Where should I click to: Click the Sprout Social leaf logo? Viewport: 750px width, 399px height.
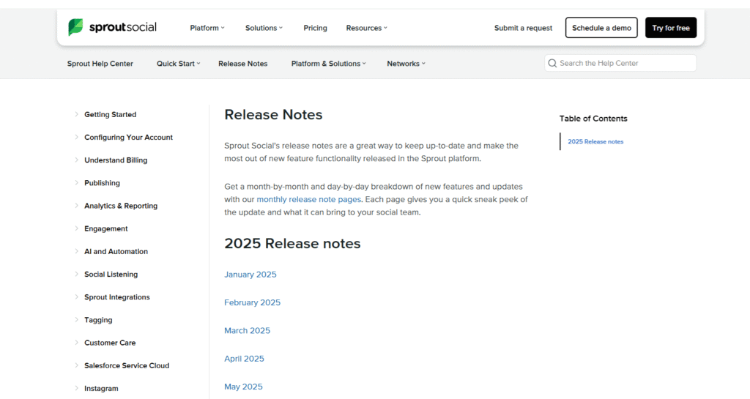[75, 27]
